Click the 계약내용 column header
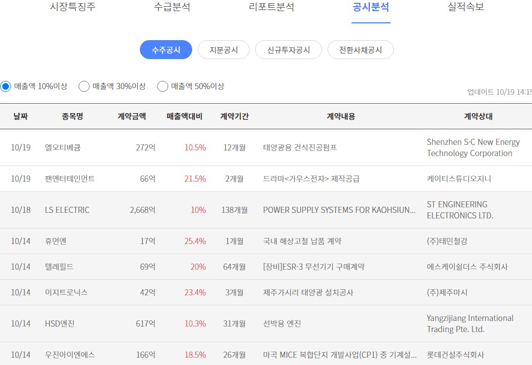This screenshot has width=532, height=365. pos(341,116)
